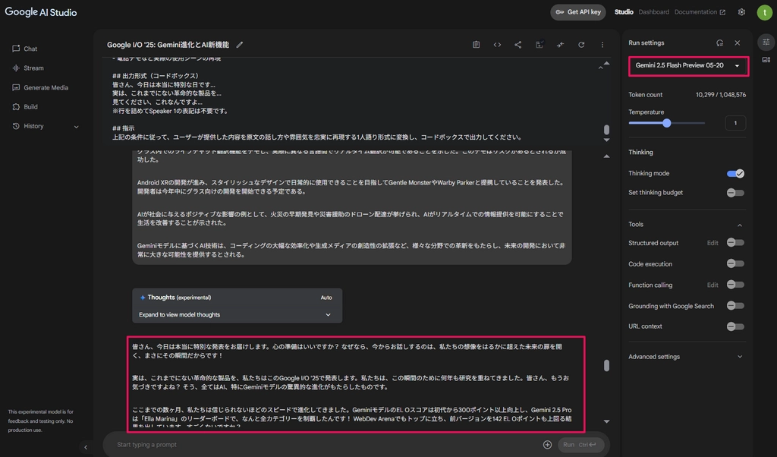
Task: Click the Save prompt icon
Action: 539,45
